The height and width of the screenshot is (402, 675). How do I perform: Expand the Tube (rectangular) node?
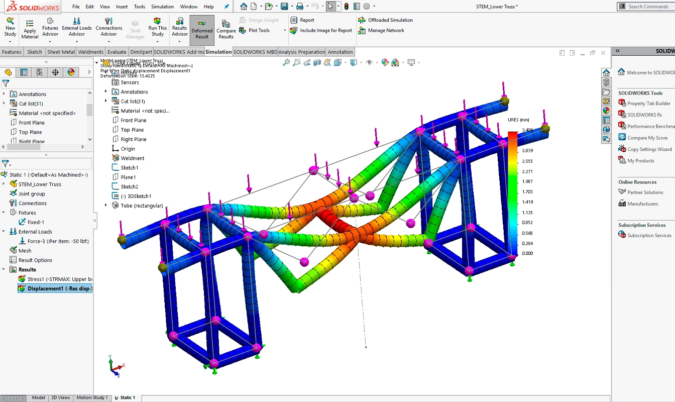pos(106,206)
